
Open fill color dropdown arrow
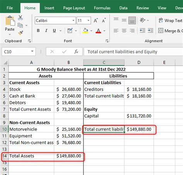(x=91, y=31)
